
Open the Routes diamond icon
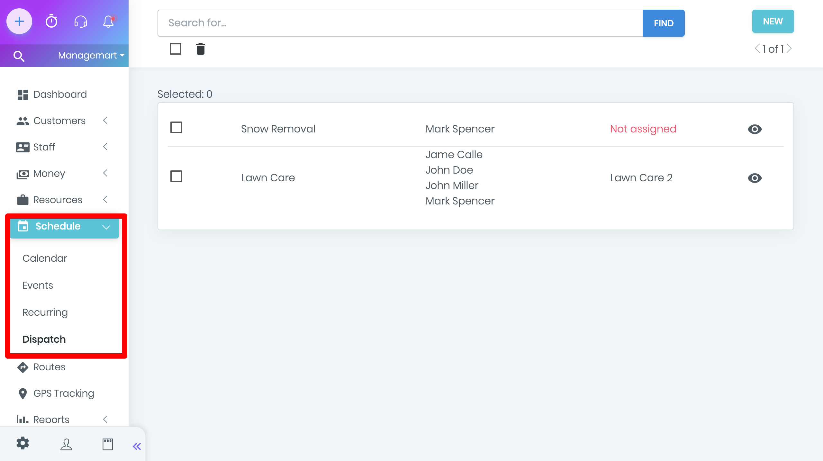pyautogui.click(x=23, y=366)
